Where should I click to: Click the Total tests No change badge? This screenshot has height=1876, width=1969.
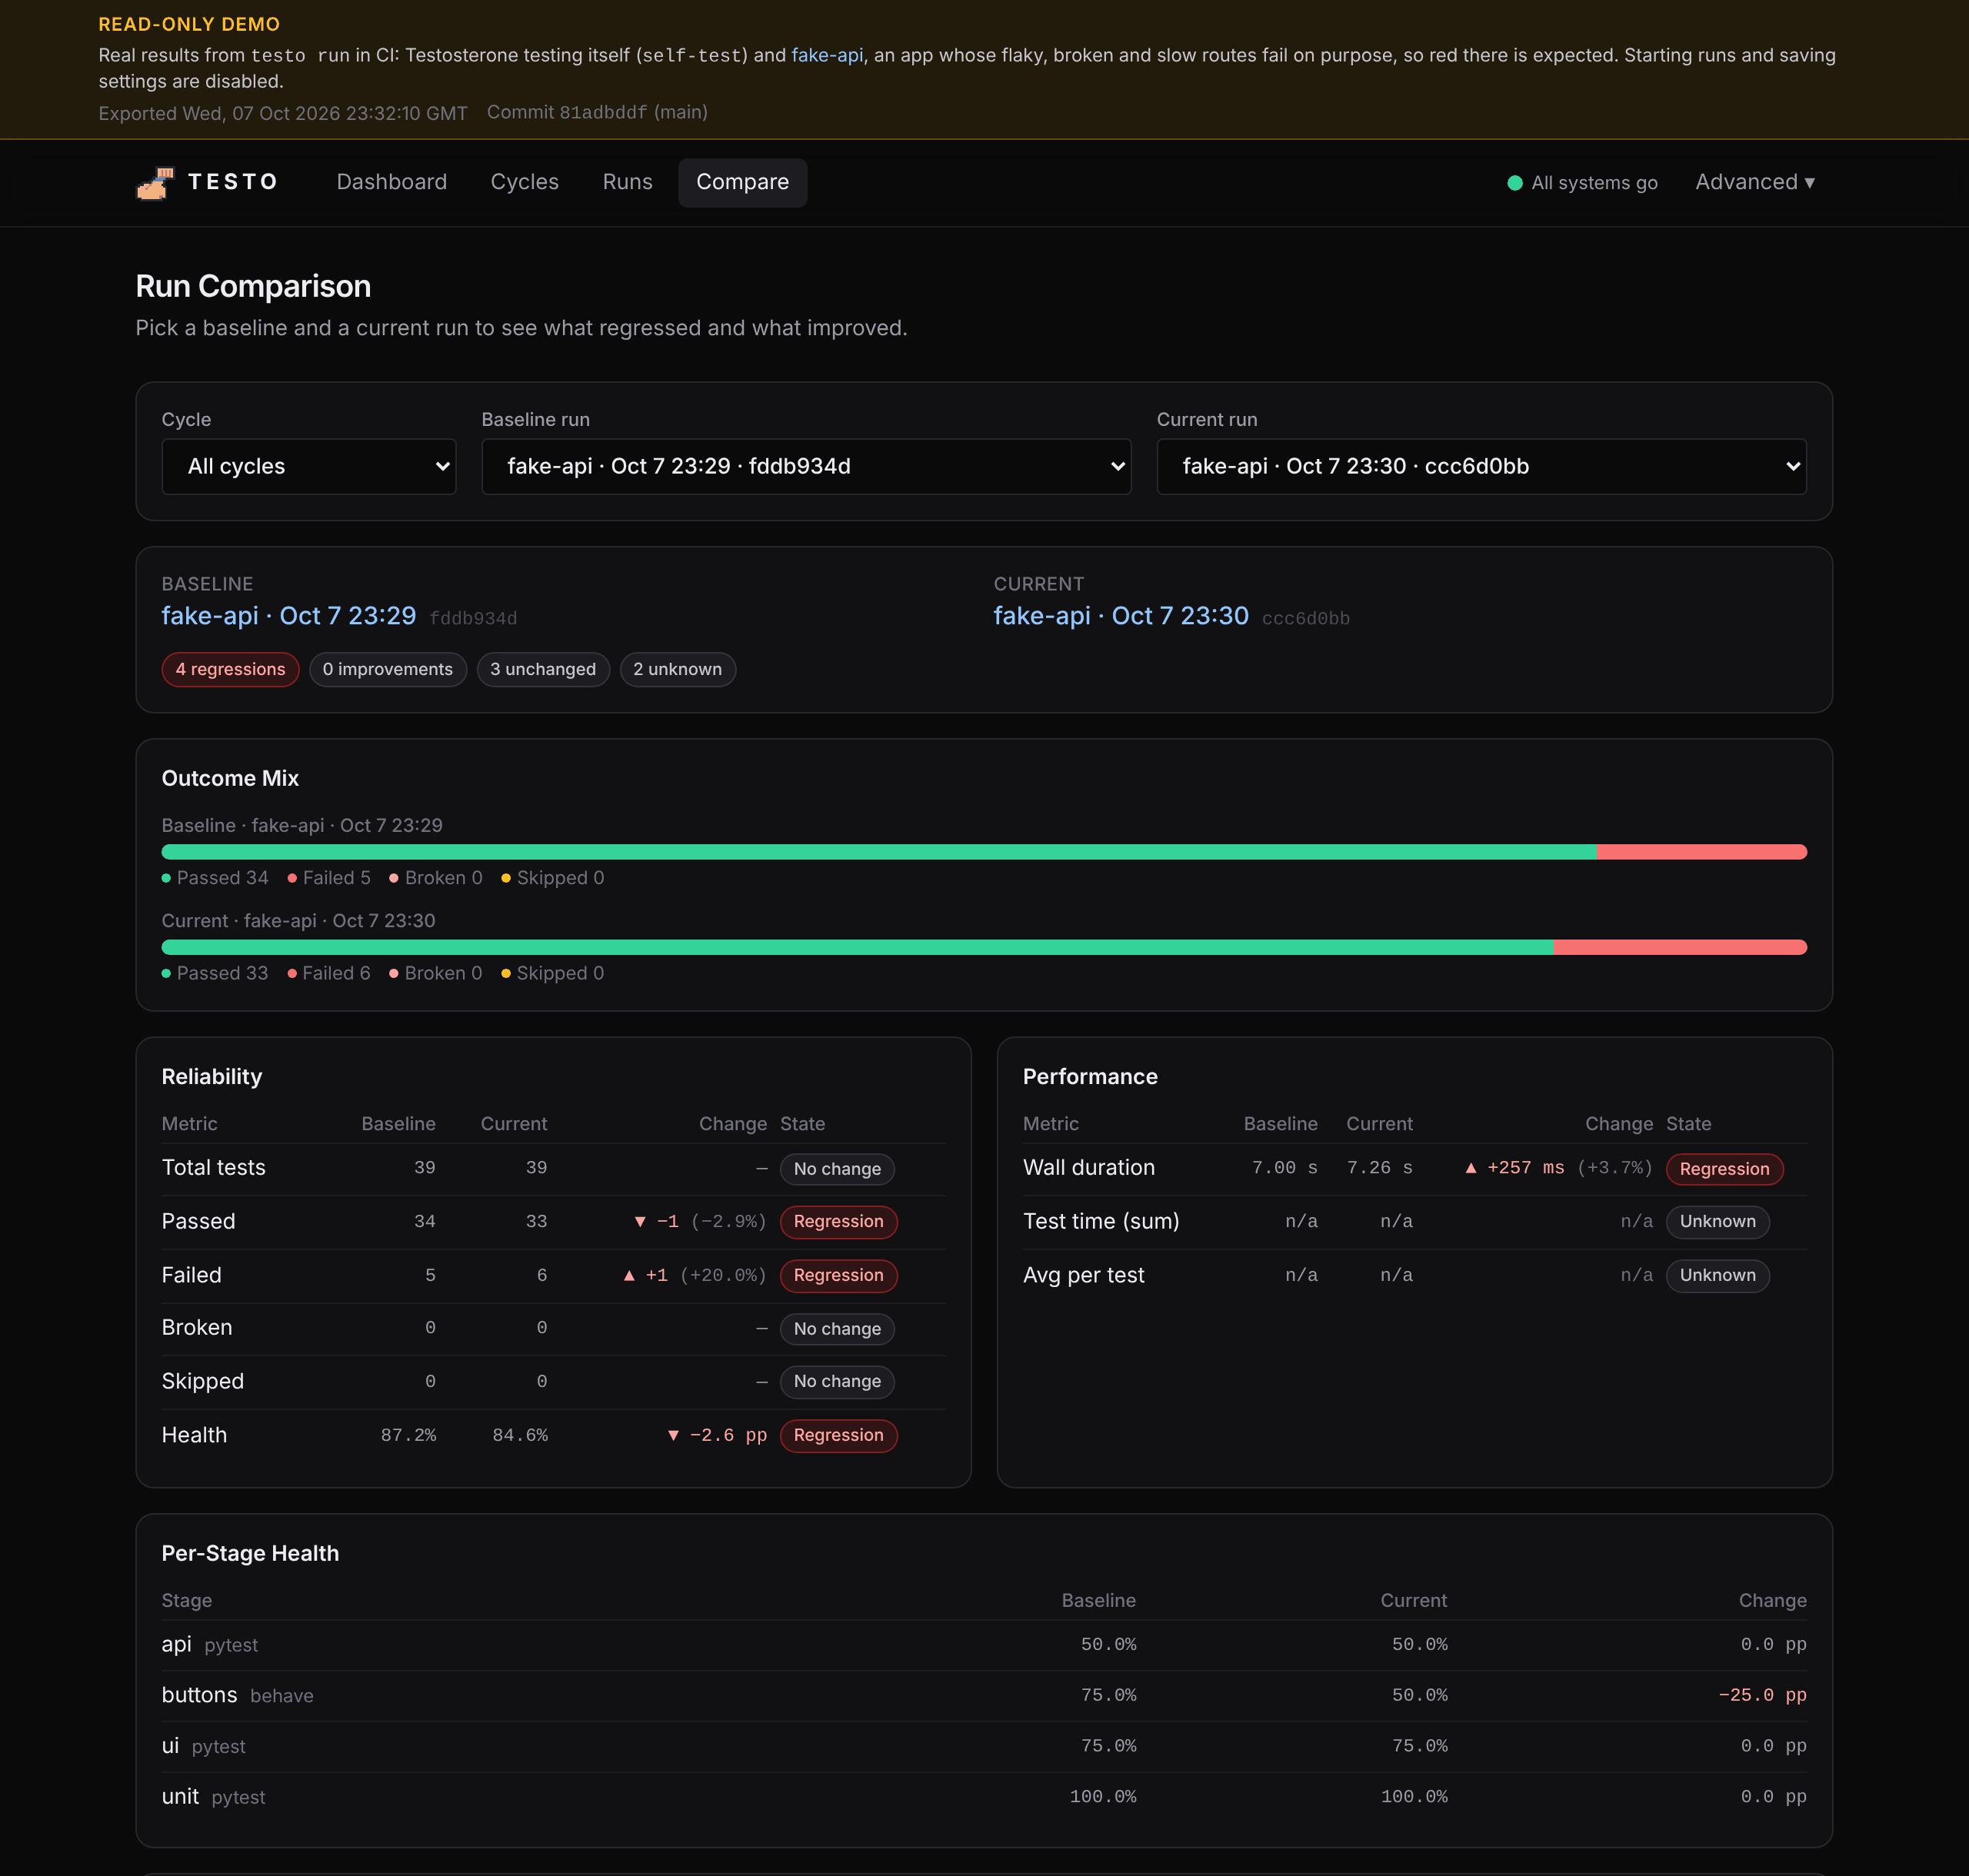pyautogui.click(x=836, y=1169)
